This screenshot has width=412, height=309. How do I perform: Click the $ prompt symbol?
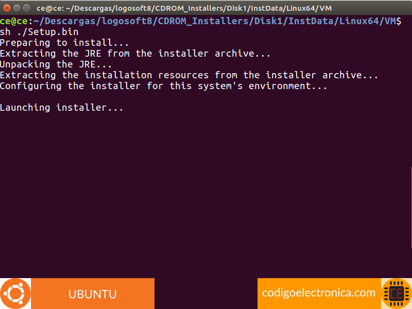(399, 21)
